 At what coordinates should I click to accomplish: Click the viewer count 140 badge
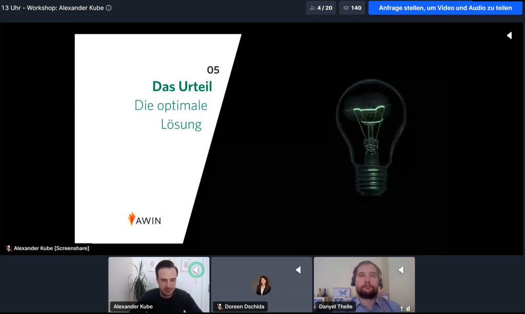(x=352, y=8)
